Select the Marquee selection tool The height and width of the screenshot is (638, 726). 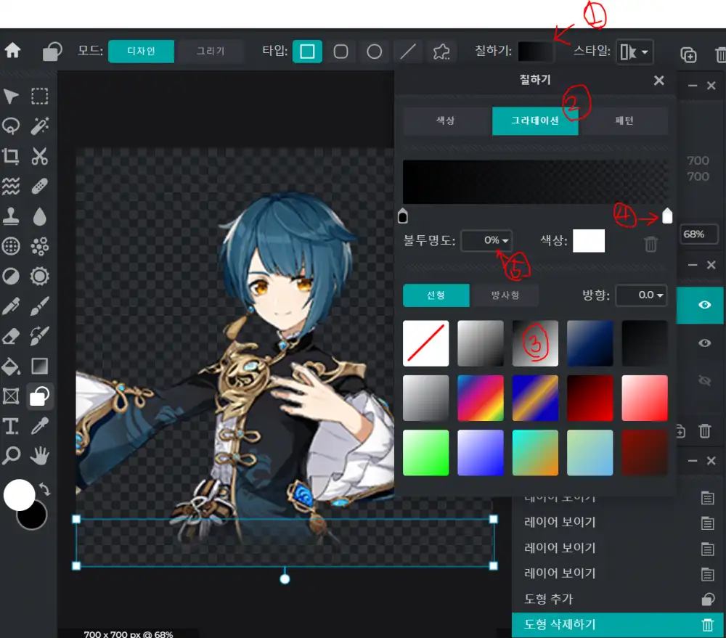tap(39, 97)
